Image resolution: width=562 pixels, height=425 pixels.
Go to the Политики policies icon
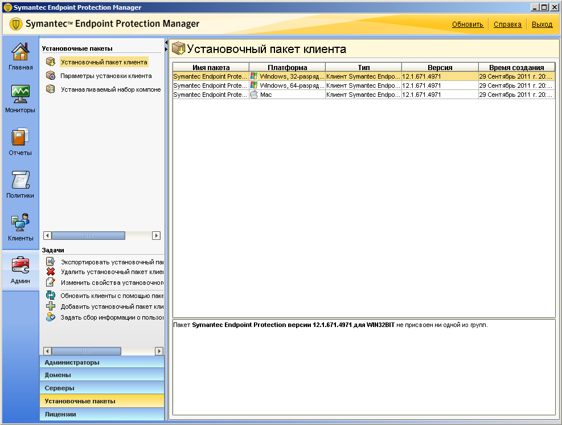20,181
